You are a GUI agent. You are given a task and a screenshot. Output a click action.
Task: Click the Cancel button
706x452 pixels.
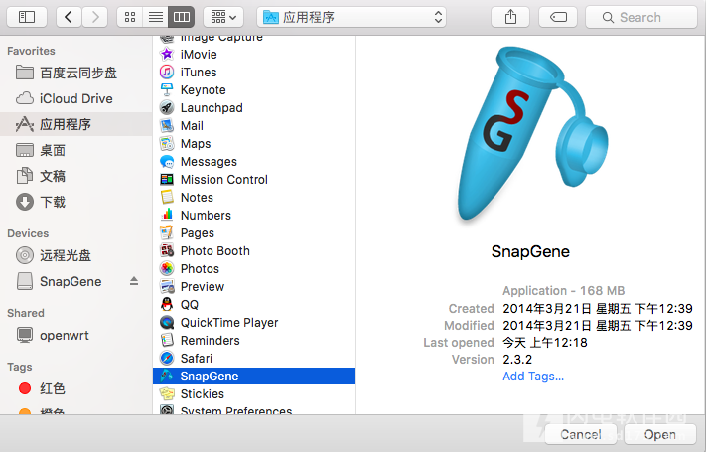coord(580,434)
